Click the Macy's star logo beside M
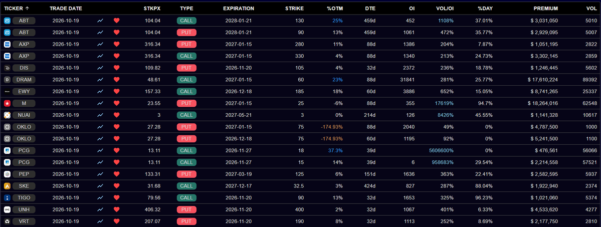The width and height of the screenshot is (601, 227). [x=7, y=103]
